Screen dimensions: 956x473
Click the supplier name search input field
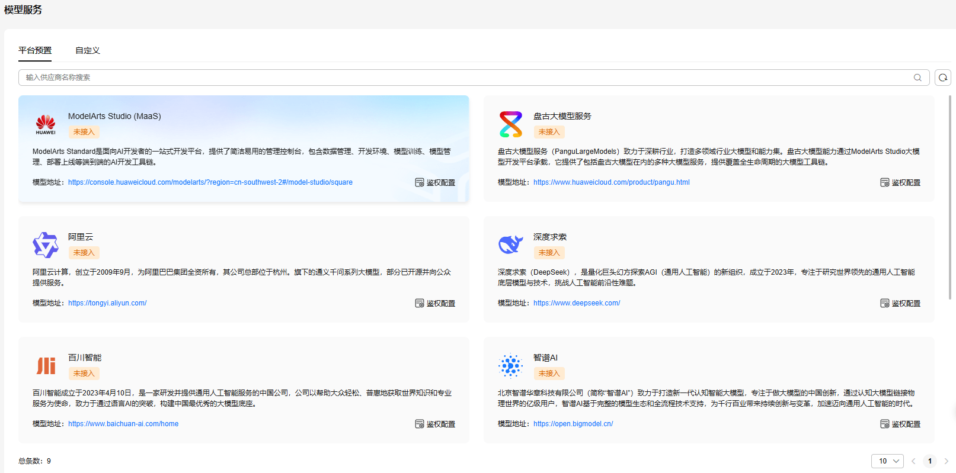pos(462,78)
